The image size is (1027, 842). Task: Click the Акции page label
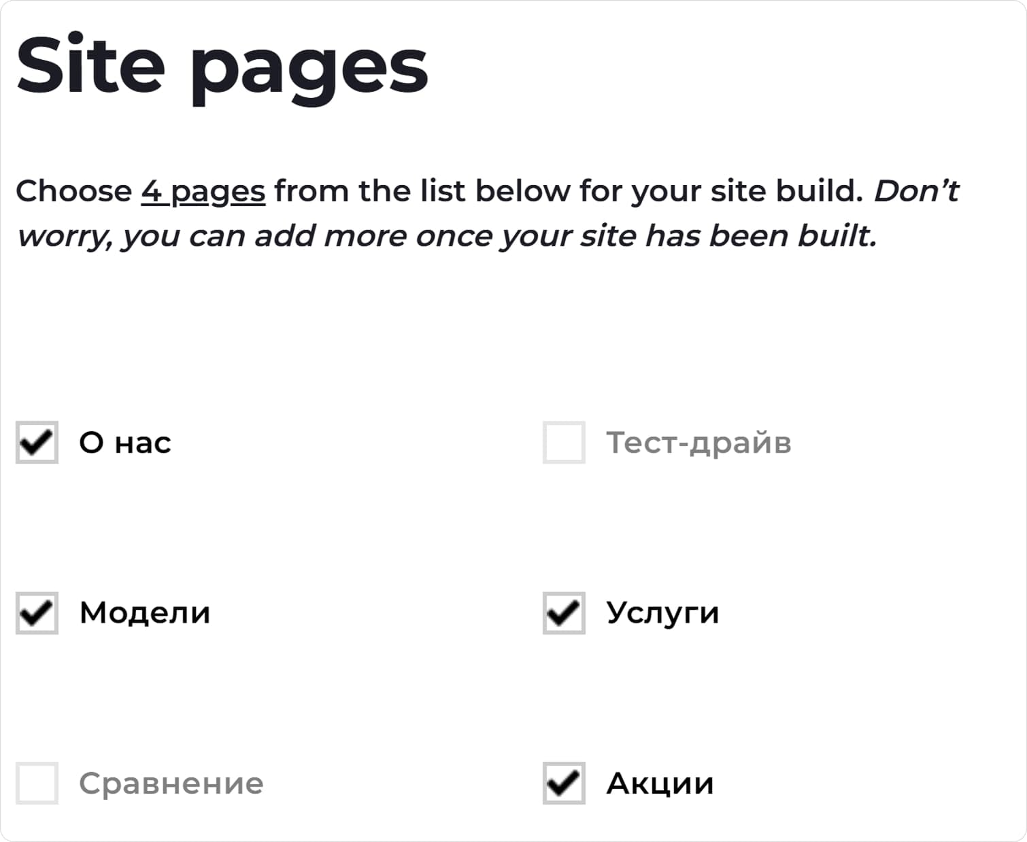(658, 782)
